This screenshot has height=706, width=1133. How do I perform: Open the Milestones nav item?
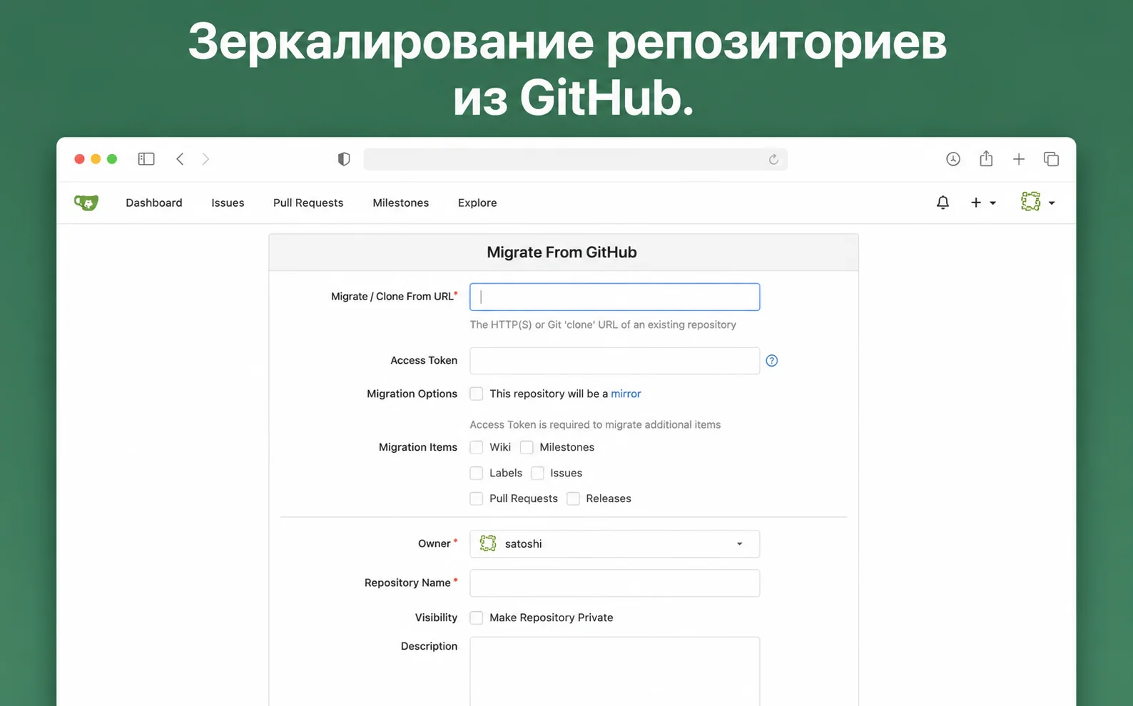401,203
